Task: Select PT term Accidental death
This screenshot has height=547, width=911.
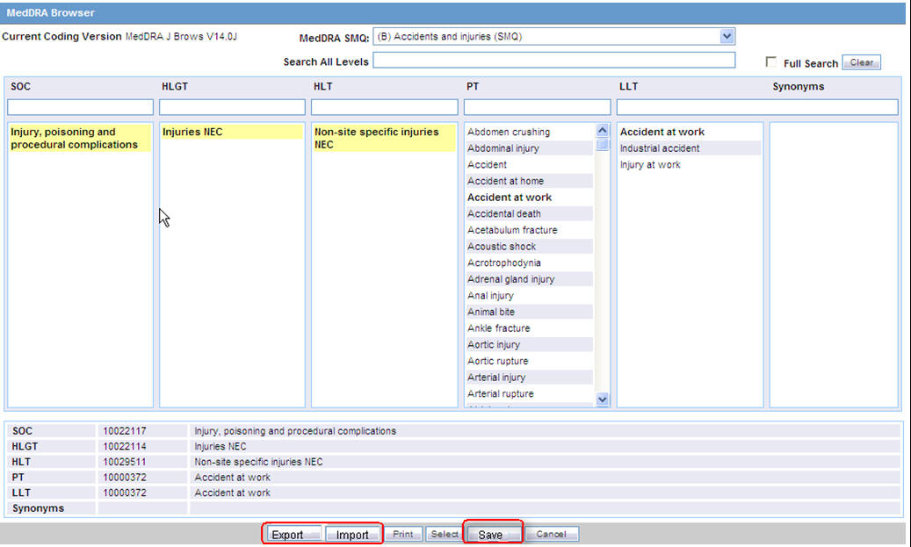Action: tap(529, 213)
